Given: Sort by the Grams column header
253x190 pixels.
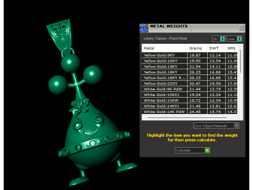Looking at the screenshot, I should coord(197,48).
